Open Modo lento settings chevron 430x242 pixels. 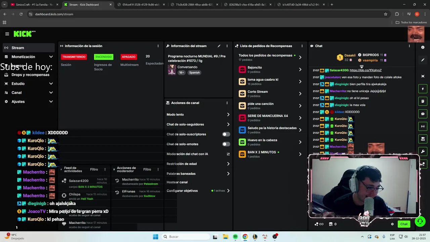(x=228, y=115)
